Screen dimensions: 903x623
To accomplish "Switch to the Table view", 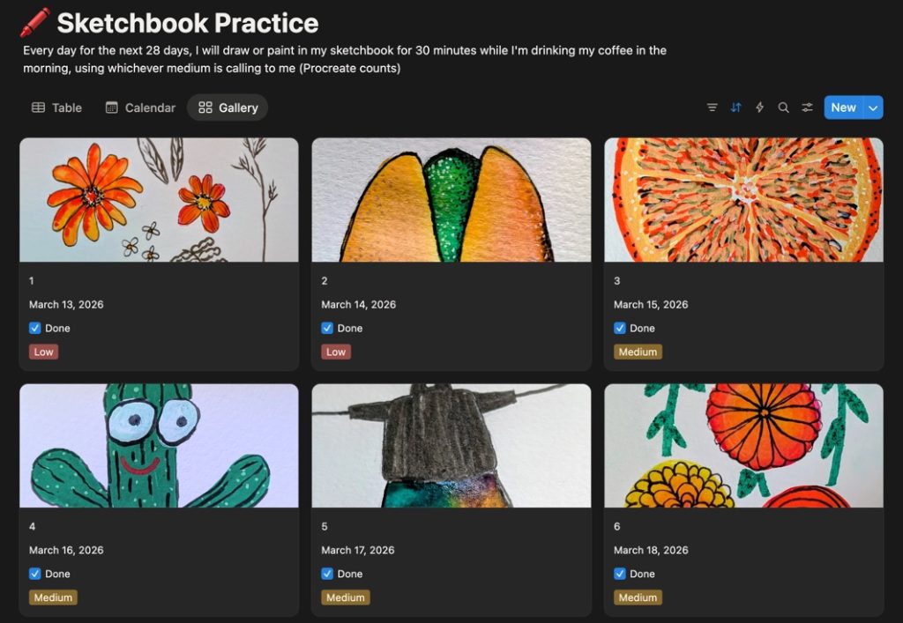I will [57, 107].
